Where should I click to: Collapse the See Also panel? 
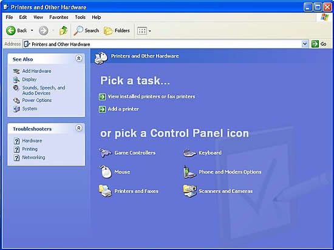click(79, 58)
